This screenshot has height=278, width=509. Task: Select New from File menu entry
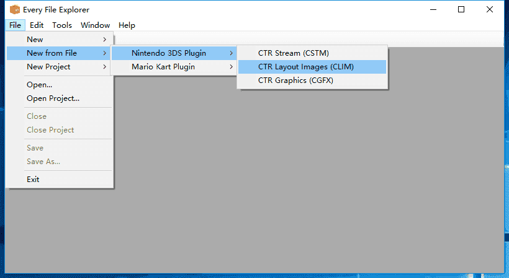click(x=60, y=53)
